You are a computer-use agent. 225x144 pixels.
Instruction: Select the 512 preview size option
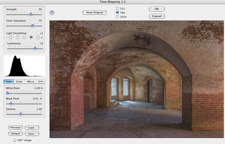point(117,9)
